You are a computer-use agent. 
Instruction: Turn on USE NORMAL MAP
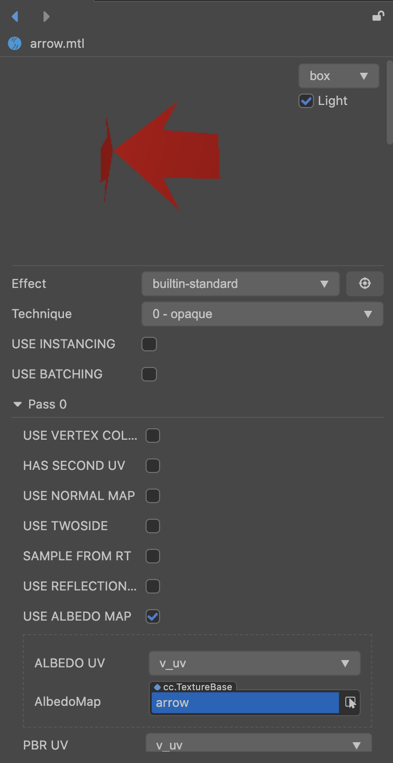tap(153, 496)
